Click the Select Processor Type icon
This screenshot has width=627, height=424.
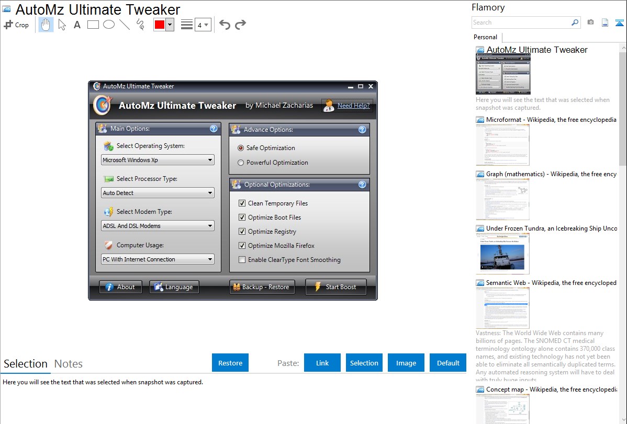[108, 179]
